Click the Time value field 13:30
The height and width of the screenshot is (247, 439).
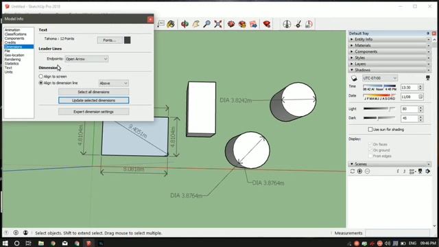pos(410,87)
